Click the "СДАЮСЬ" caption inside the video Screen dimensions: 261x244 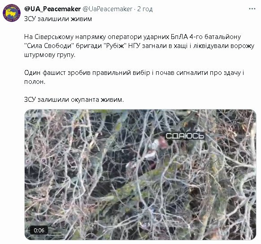point(185,136)
